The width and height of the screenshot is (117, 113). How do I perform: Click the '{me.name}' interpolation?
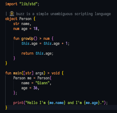pos(56,103)
